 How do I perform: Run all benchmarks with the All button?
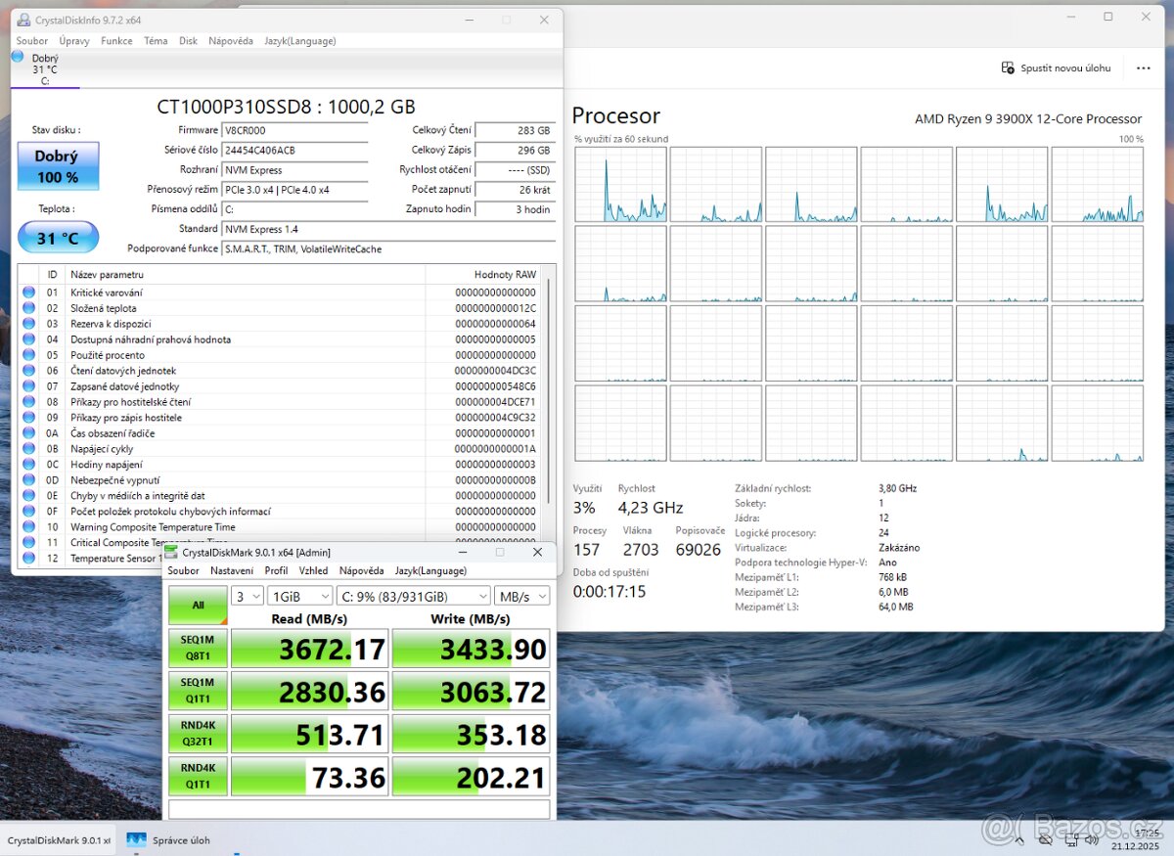coord(197,605)
